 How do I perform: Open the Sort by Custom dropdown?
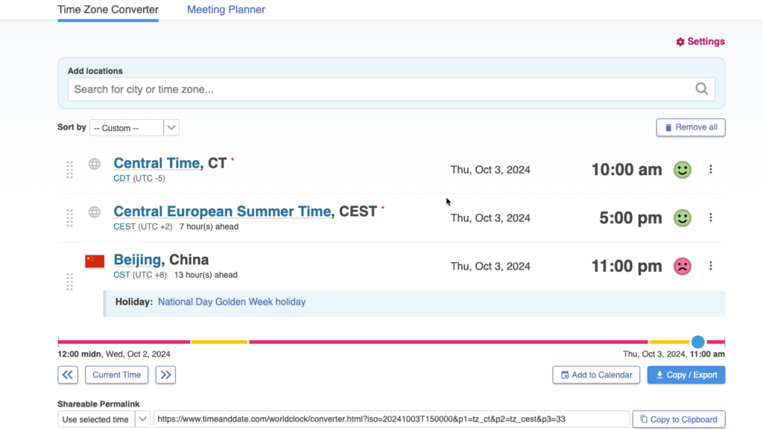coord(134,127)
